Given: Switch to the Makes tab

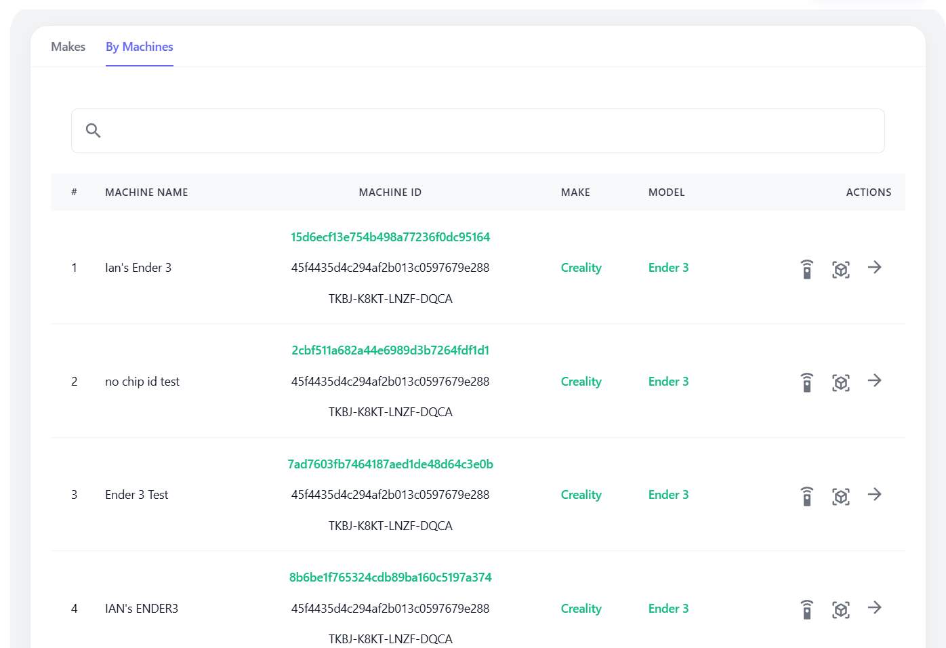Looking at the screenshot, I should click(x=68, y=47).
